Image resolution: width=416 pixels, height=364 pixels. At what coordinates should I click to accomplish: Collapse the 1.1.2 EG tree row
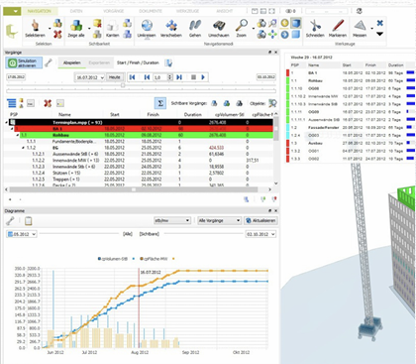23,148
